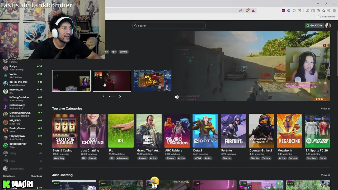This screenshot has width=338, height=190.
Task: Click the Flaymeyawn channel name
Action: [17, 136]
